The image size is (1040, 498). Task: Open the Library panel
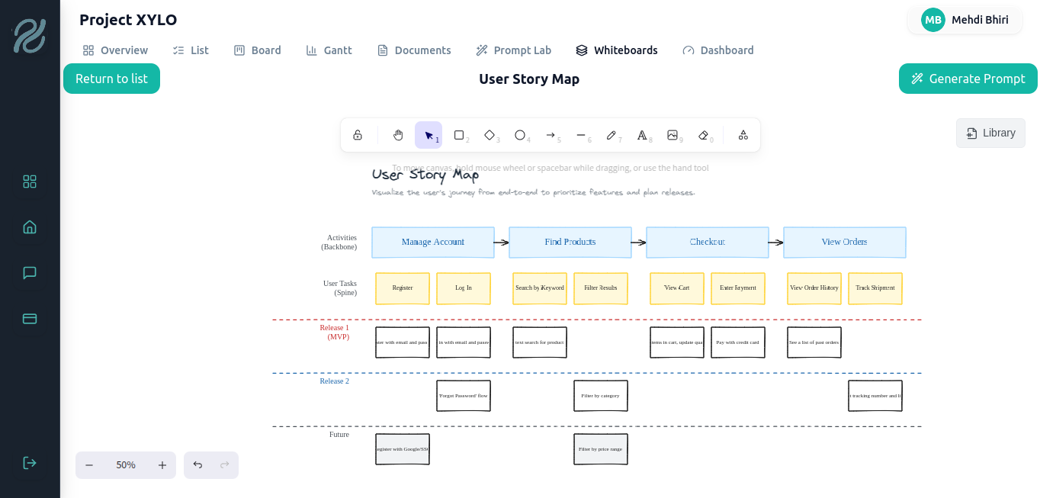coord(990,133)
